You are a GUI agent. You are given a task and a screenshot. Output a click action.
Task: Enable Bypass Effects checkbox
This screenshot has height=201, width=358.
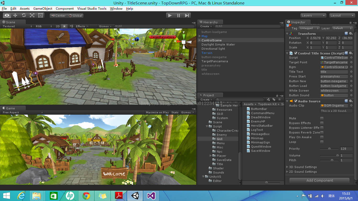(x=322, y=123)
